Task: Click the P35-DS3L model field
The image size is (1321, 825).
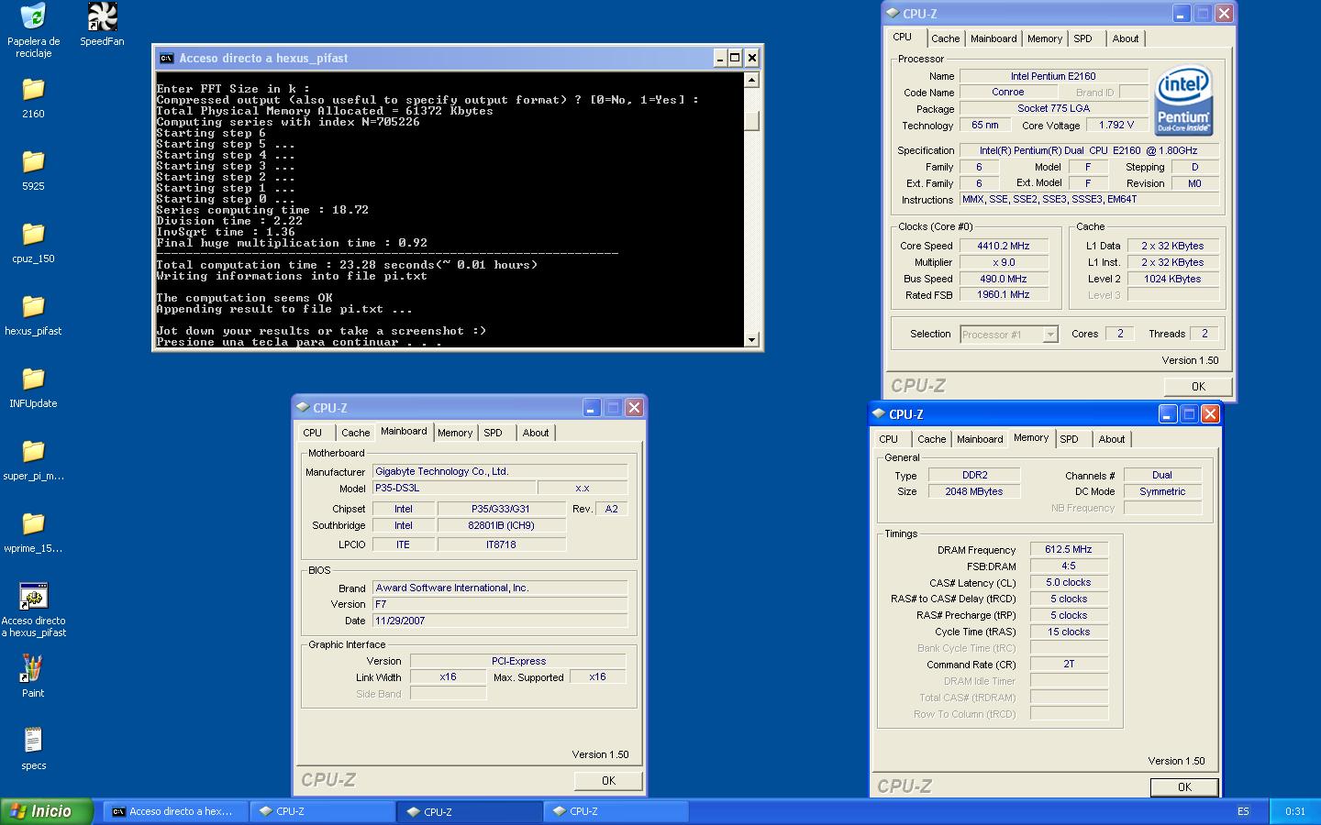Action: (x=454, y=488)
